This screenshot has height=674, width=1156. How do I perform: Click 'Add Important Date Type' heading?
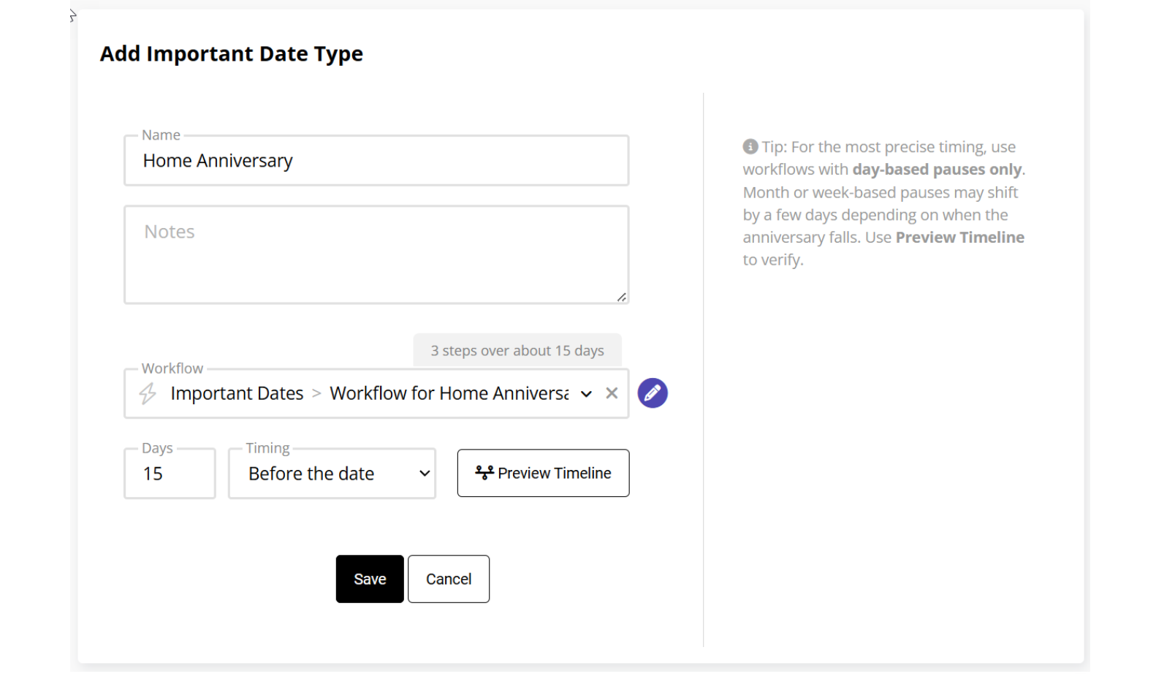click(232, 53)
